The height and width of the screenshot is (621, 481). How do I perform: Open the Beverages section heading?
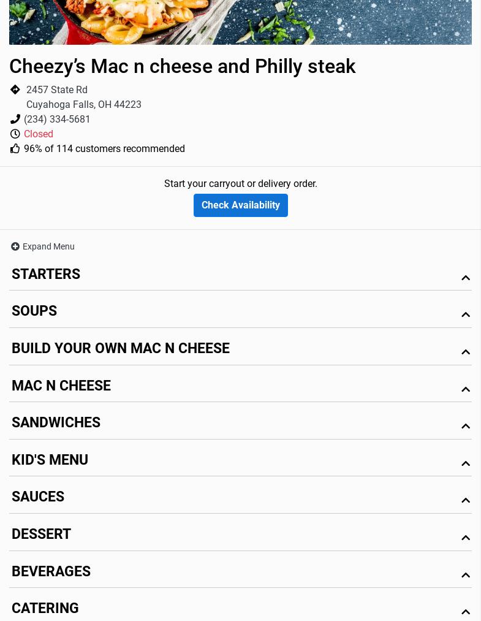tap(51, 571)
